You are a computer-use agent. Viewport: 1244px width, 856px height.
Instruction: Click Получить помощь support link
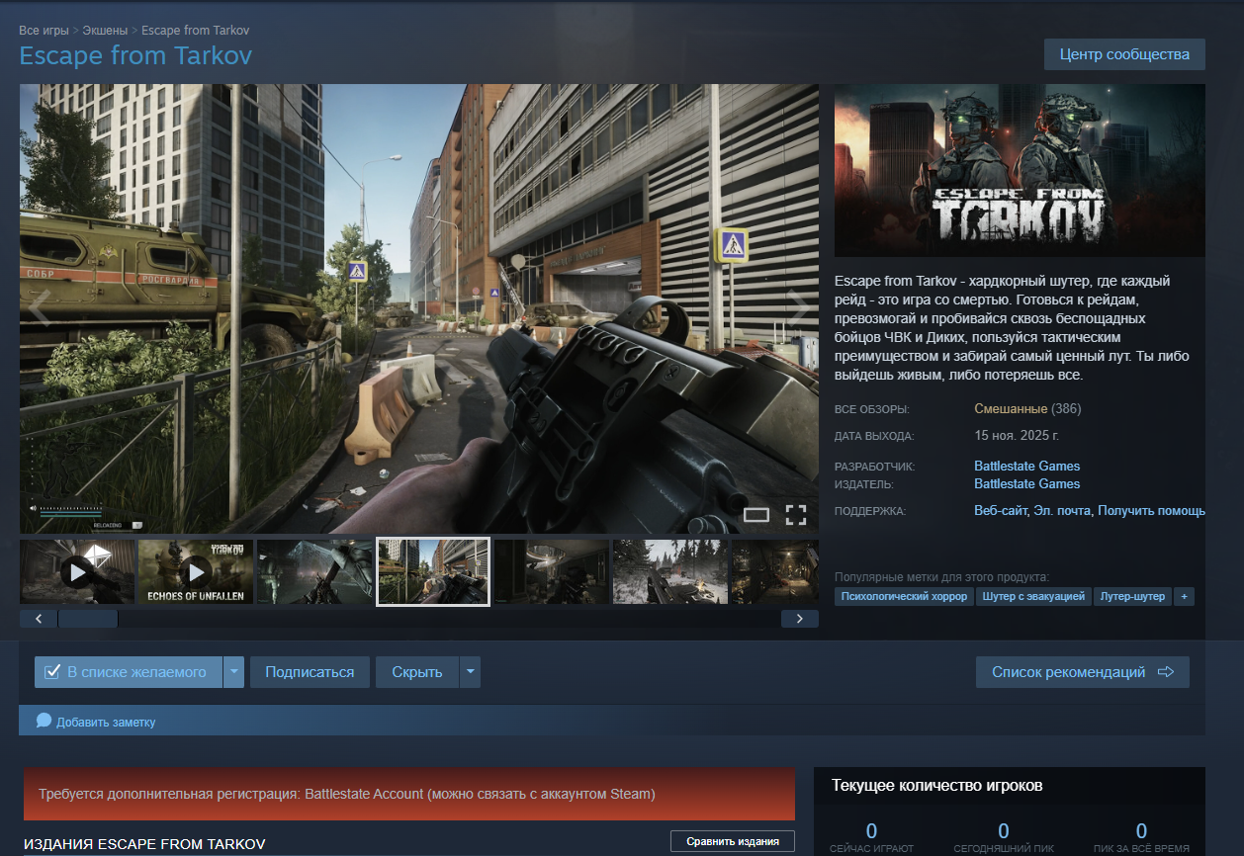click(x=1151, y=511)
